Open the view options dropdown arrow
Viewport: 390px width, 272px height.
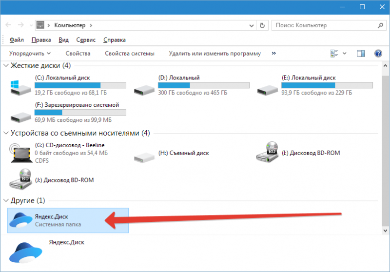[345, 54]
